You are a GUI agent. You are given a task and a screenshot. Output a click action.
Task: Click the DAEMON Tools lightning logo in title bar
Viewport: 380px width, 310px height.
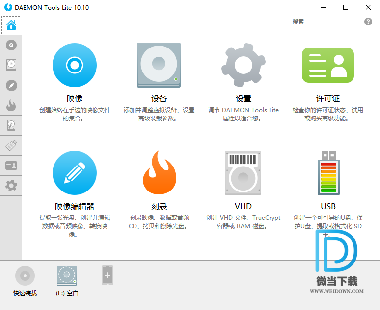click(x=8, y=7)
